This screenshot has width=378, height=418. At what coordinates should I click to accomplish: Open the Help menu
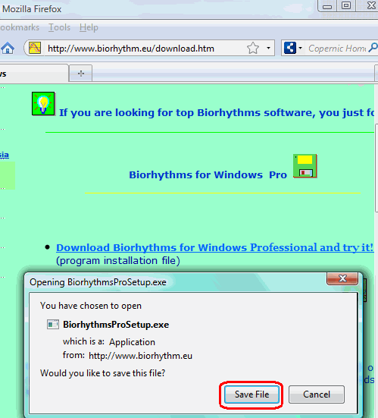click(x=89, y=27)
